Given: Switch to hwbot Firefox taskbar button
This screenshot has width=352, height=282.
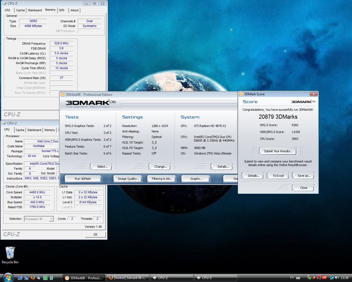Looking at the screenshot, I should pos(128,278).
